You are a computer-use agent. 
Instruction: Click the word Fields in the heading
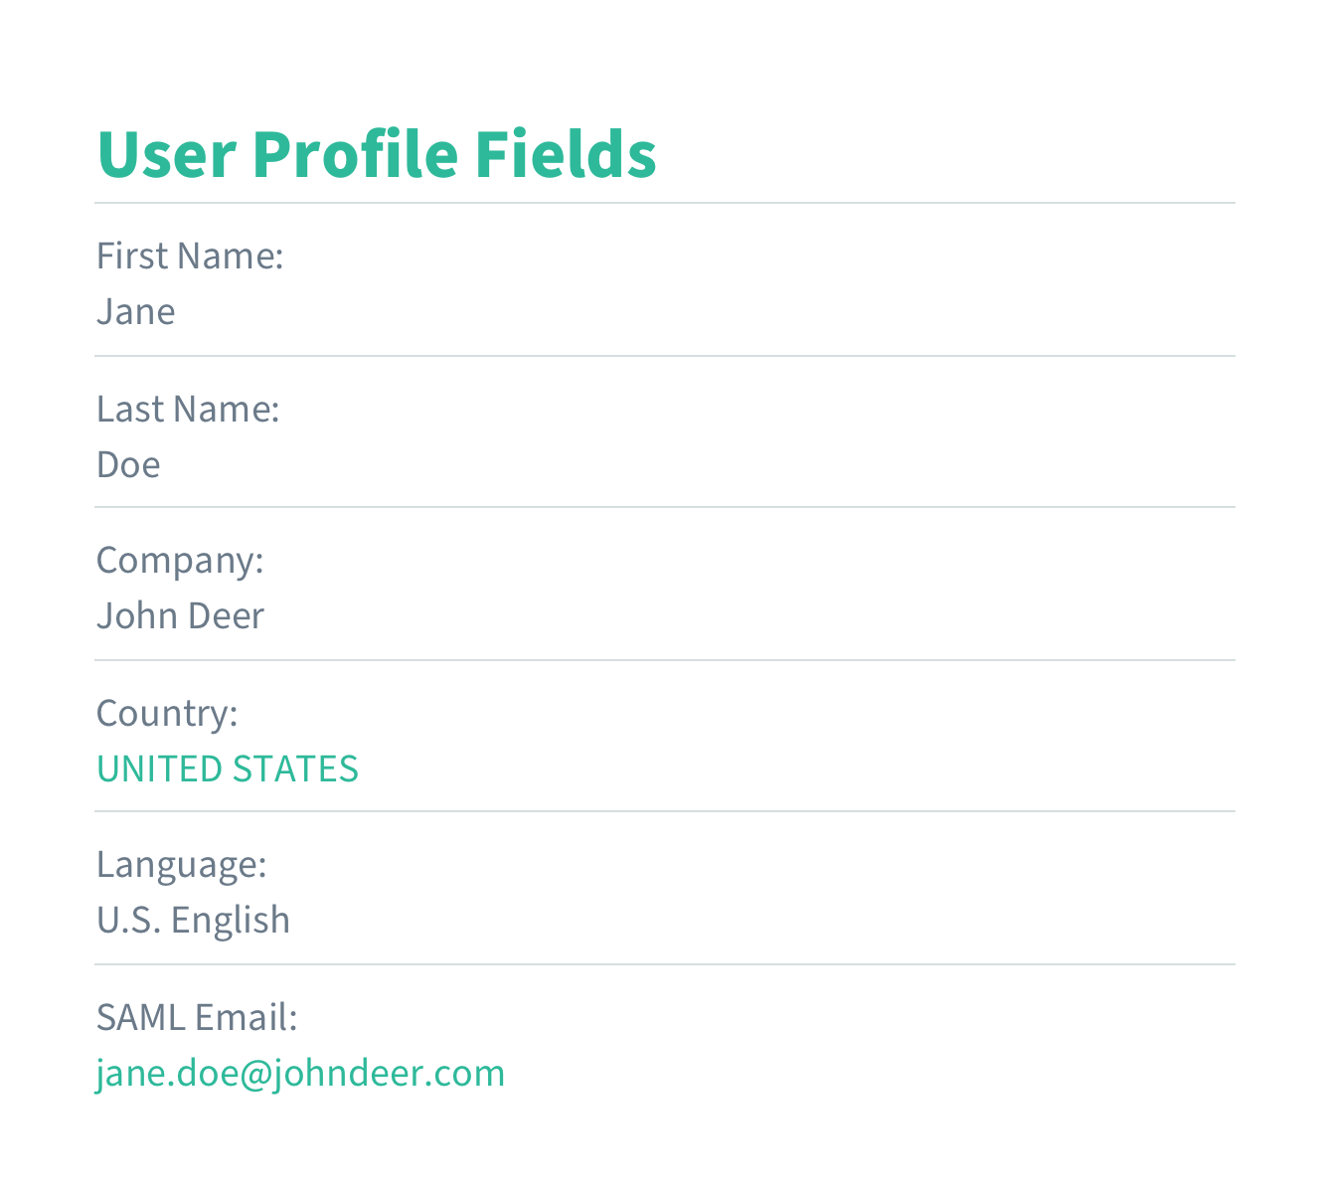[x=566, y=154]
